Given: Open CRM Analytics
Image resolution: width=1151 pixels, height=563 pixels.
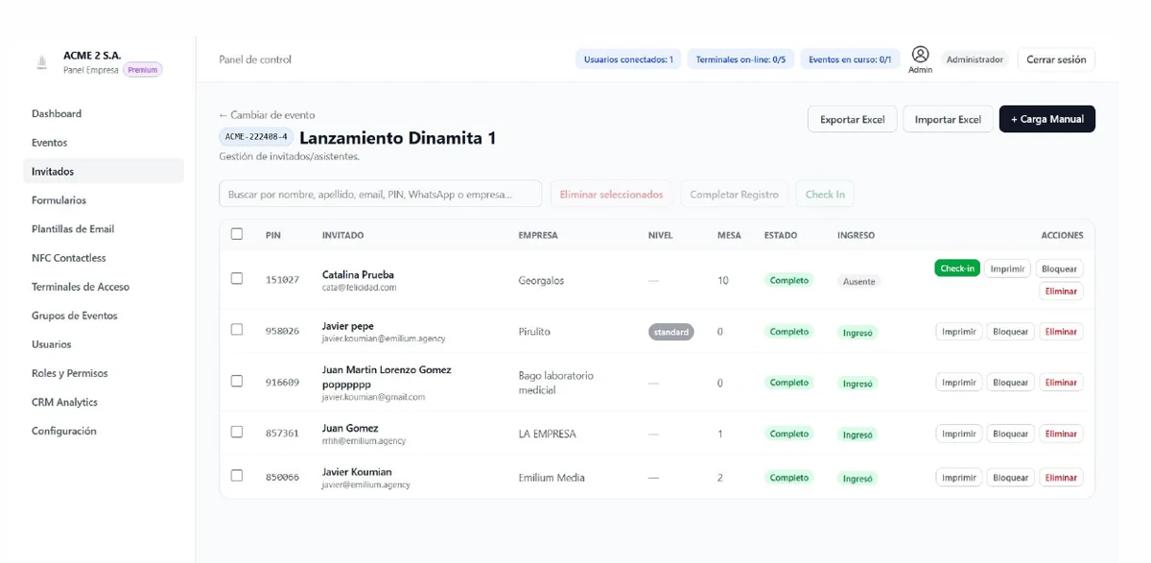Looking at the screenshot, I should [x=104, y=402].
